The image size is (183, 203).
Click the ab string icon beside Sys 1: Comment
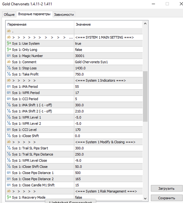click(9, 62)
